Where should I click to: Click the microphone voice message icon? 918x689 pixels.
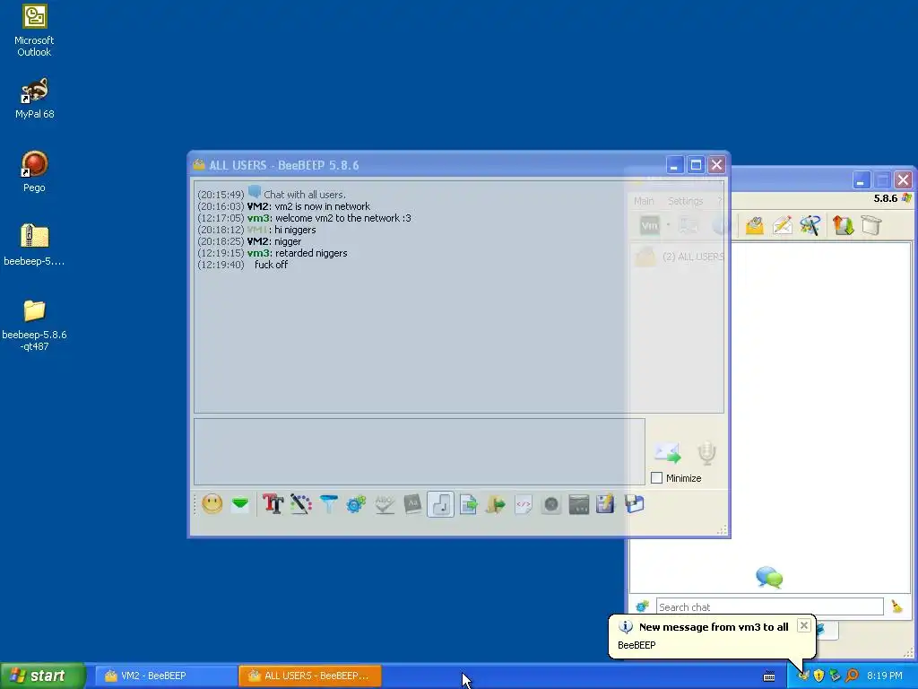tap(706, 453)
